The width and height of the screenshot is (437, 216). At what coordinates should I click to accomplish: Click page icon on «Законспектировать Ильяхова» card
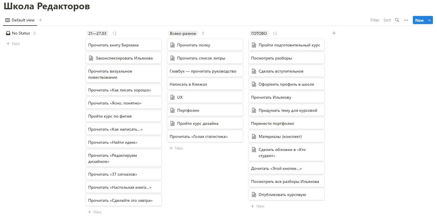click(91, 58)
